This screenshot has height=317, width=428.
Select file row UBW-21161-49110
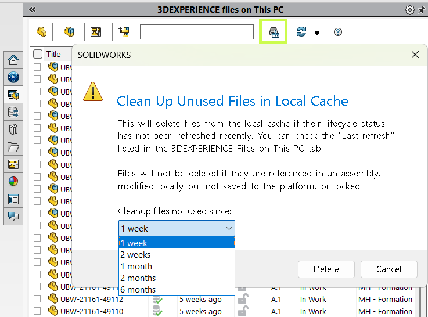pyautogui.click(x=222, y=311)
